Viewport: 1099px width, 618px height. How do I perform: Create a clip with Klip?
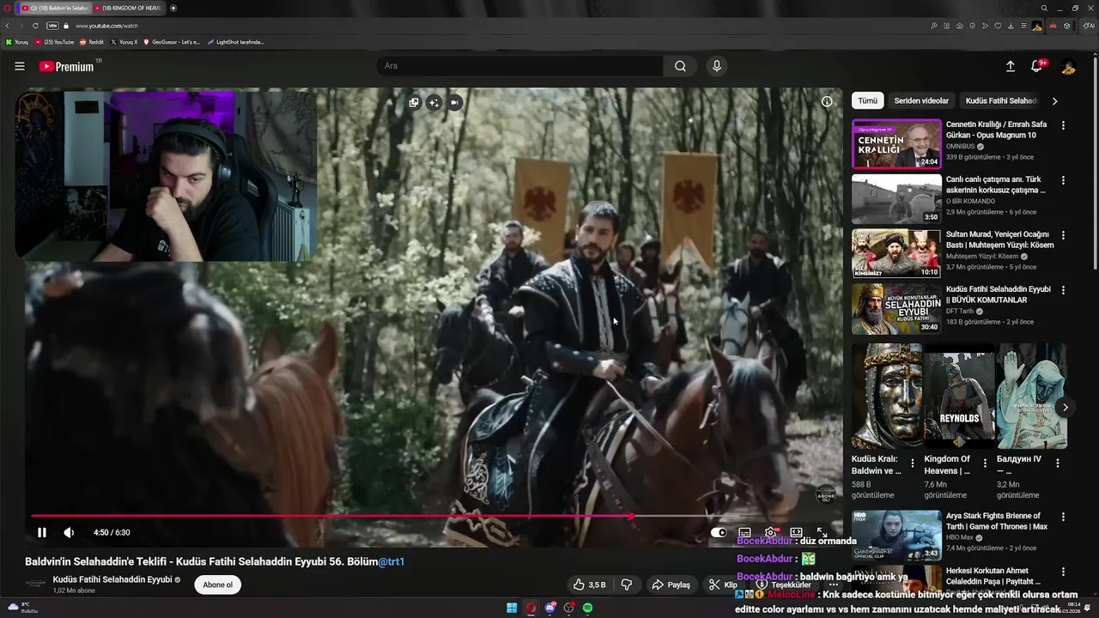pos(723,585)
